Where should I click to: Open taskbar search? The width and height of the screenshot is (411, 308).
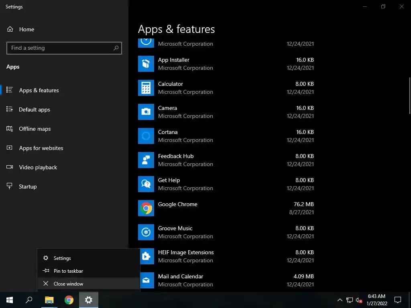(x=29, y=300)
